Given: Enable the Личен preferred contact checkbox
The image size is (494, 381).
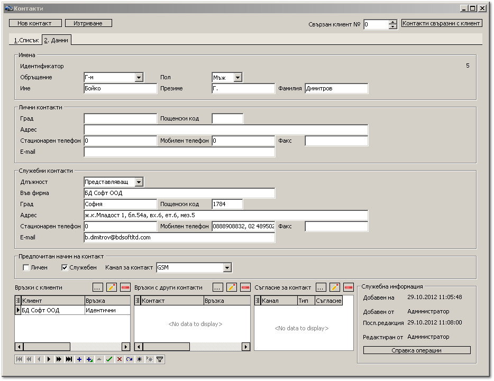Looking at the screenshot, I should point(26,267).
